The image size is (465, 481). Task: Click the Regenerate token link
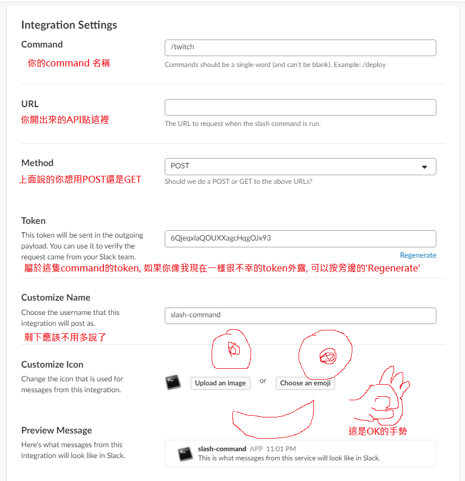pyautogui.click(x=418, y=255)
